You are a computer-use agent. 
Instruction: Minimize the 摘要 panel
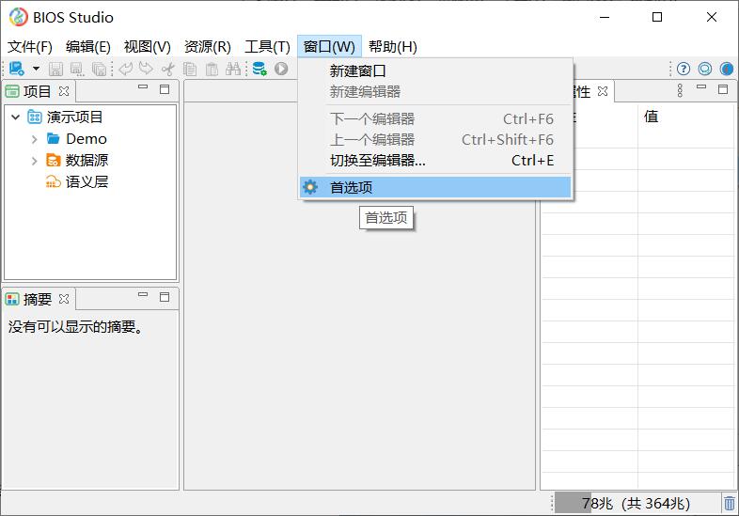[143, 295]
